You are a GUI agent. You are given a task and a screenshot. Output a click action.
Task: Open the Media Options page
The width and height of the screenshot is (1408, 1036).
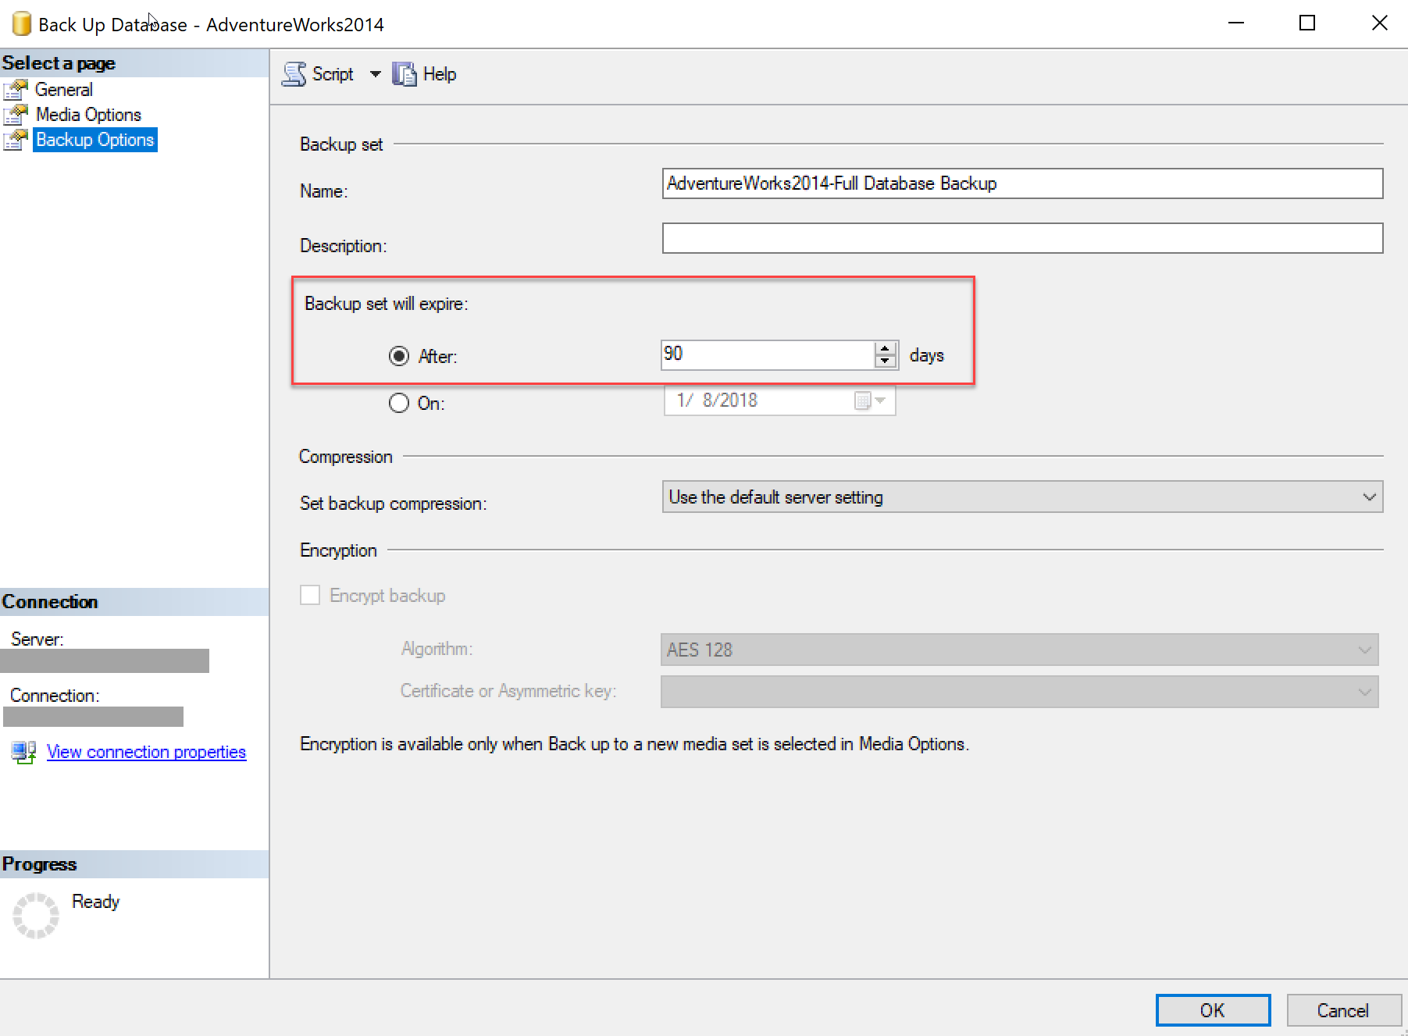88,115
